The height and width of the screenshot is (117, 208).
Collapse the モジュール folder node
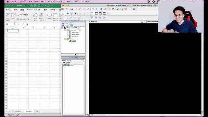click(65, 39)
